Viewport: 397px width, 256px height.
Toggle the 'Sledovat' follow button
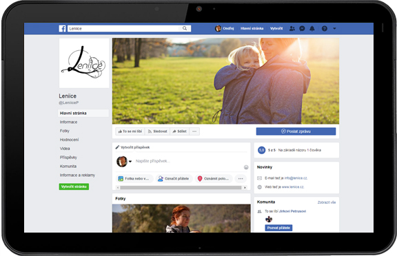[x=157, y=131]
